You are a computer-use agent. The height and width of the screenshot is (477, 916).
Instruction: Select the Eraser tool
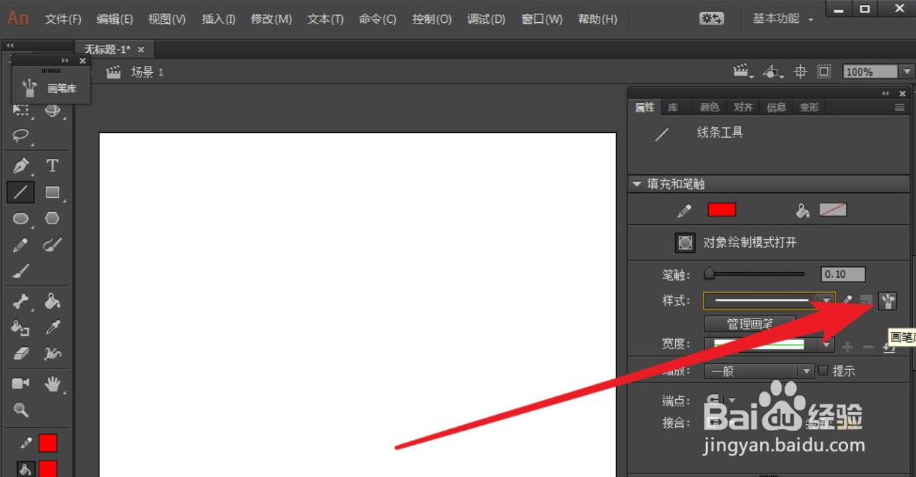point(21,353)
